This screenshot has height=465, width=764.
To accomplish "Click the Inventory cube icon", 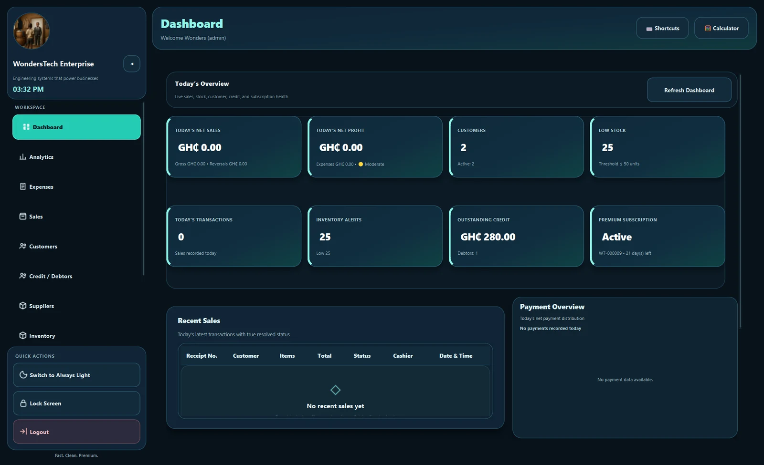I will (22, 335).
